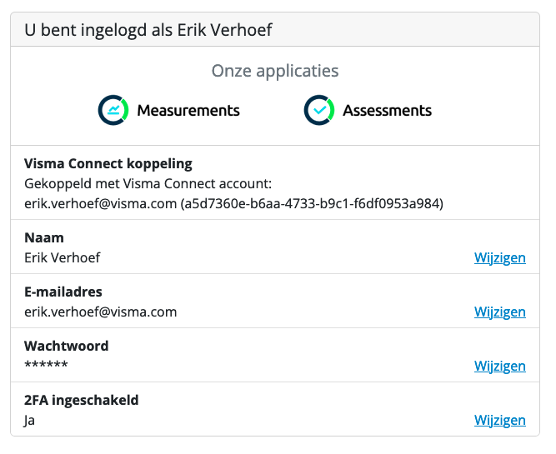
Task: Click the 'Visma Connect koppeling' label
Action: (x=108, y=164)
